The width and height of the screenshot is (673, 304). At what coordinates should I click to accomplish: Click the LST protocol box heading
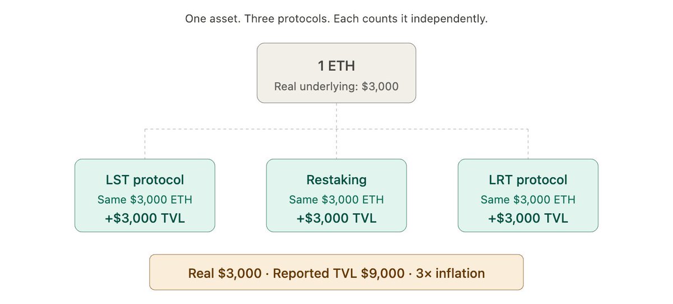point(145,180)
